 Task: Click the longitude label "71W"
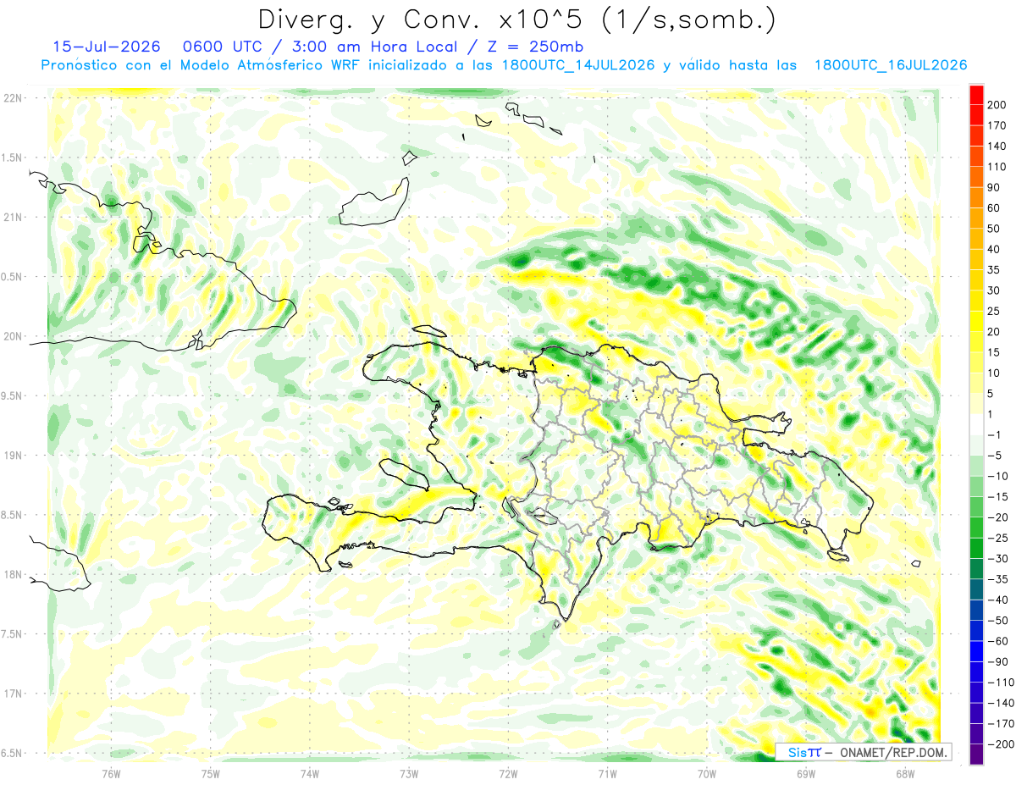point(607,773)
